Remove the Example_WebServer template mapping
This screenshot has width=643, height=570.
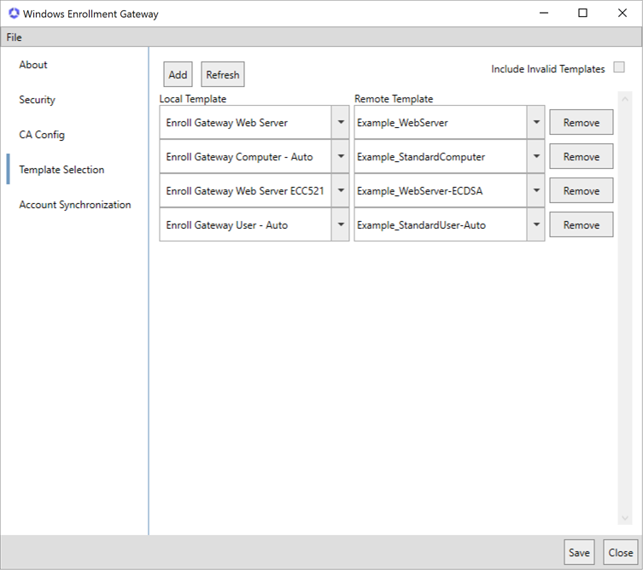click(x=581, y=123)
